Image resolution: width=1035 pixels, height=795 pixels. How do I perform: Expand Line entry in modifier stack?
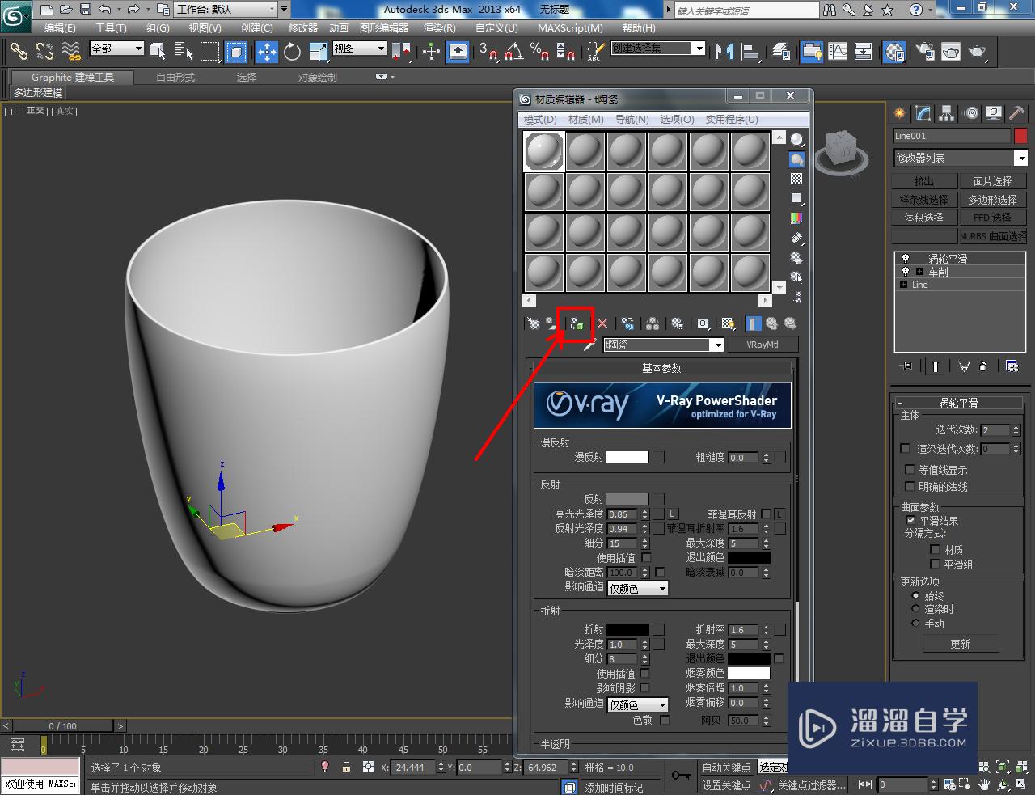coord(903,285)
